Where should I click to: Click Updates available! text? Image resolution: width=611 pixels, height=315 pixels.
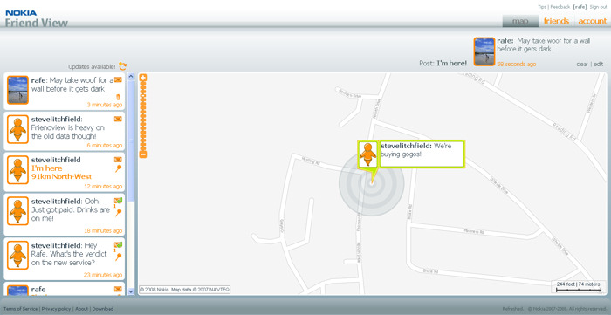pos(92,67)
